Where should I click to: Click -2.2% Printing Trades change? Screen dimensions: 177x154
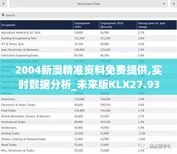tap(142, 133)
